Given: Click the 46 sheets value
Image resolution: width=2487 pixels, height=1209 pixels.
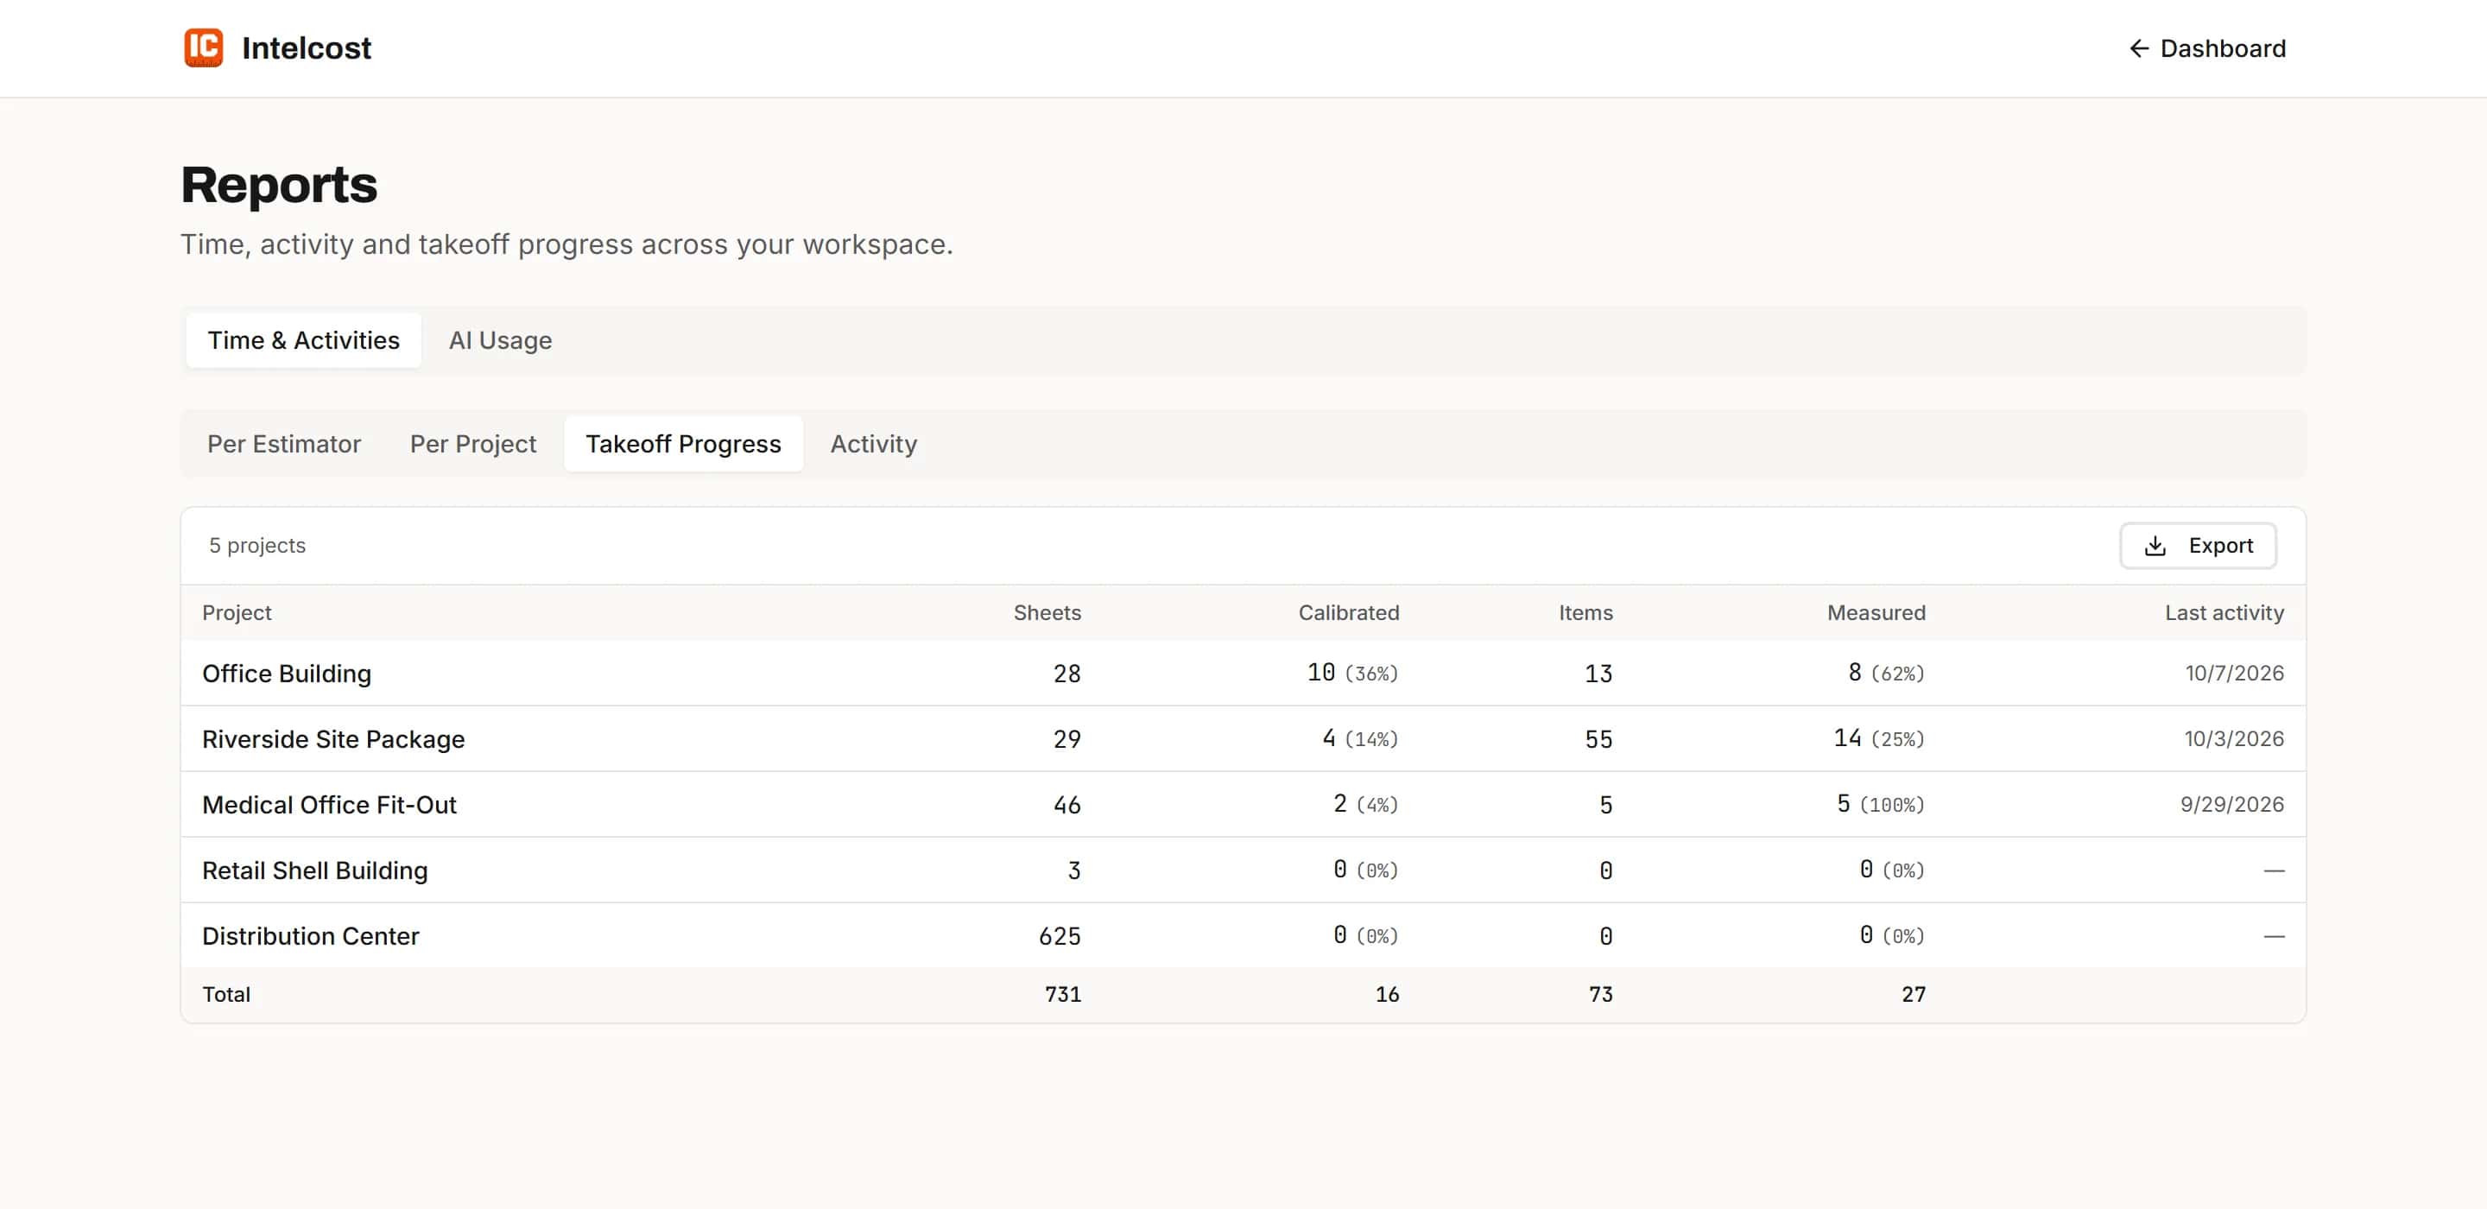Looking at the screenshot, I should (1066, 804).
